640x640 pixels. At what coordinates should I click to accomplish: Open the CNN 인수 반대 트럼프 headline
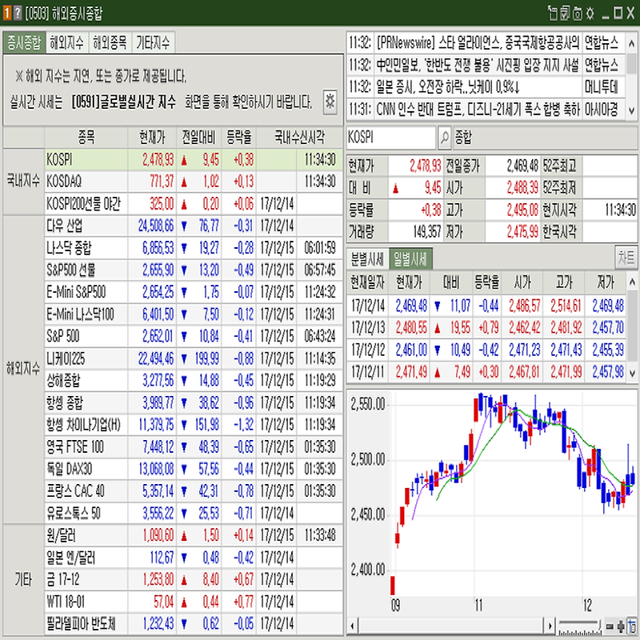pos(478,110)
